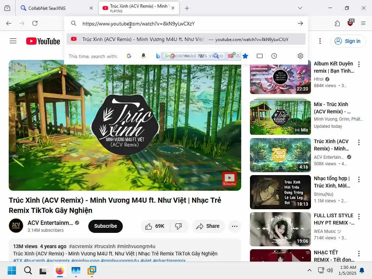Open FULL LIST STYLE 19:06 thumbnail
372x279 pixels.
(280, 229)
